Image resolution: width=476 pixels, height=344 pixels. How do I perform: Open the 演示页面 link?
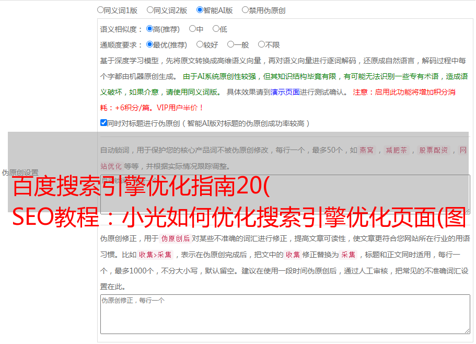285,92
